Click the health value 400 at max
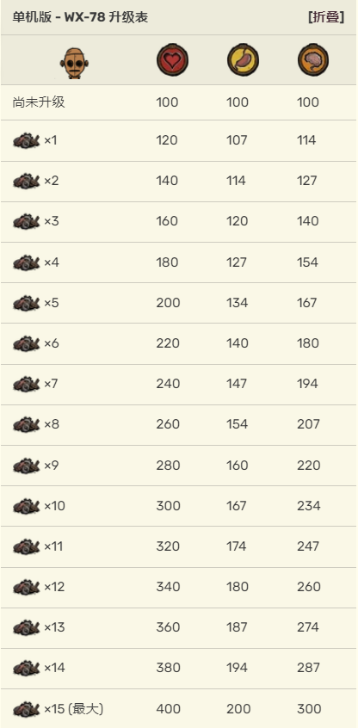Screen dimensions: 358x728 [168, 709]
